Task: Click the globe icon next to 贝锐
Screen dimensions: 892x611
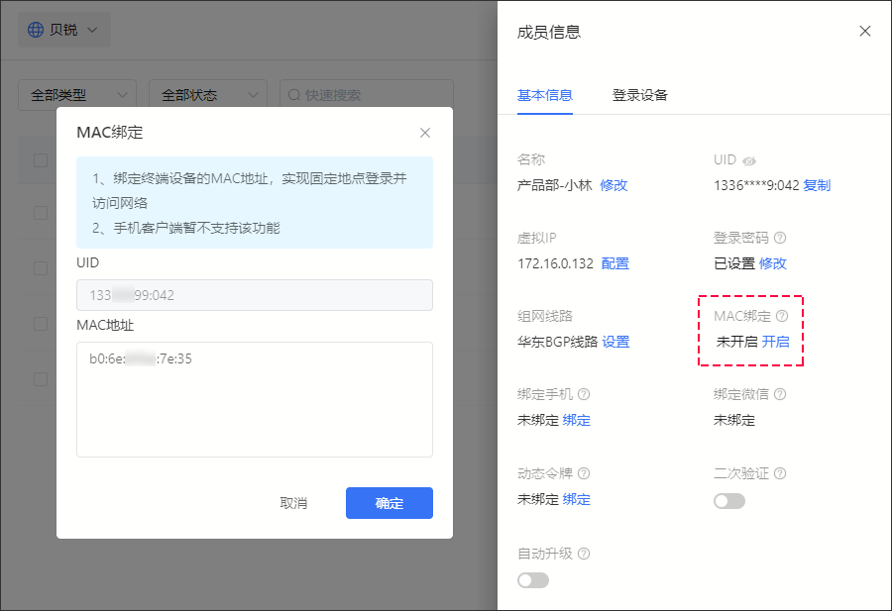Action: (36, 30)
